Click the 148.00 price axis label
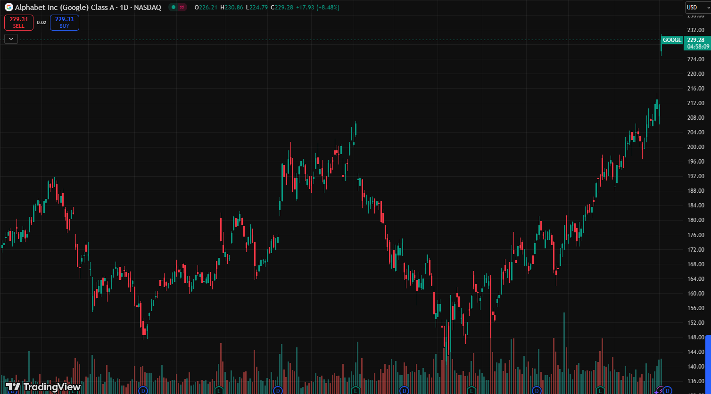The image size is (711, 394). coord(695,337)
